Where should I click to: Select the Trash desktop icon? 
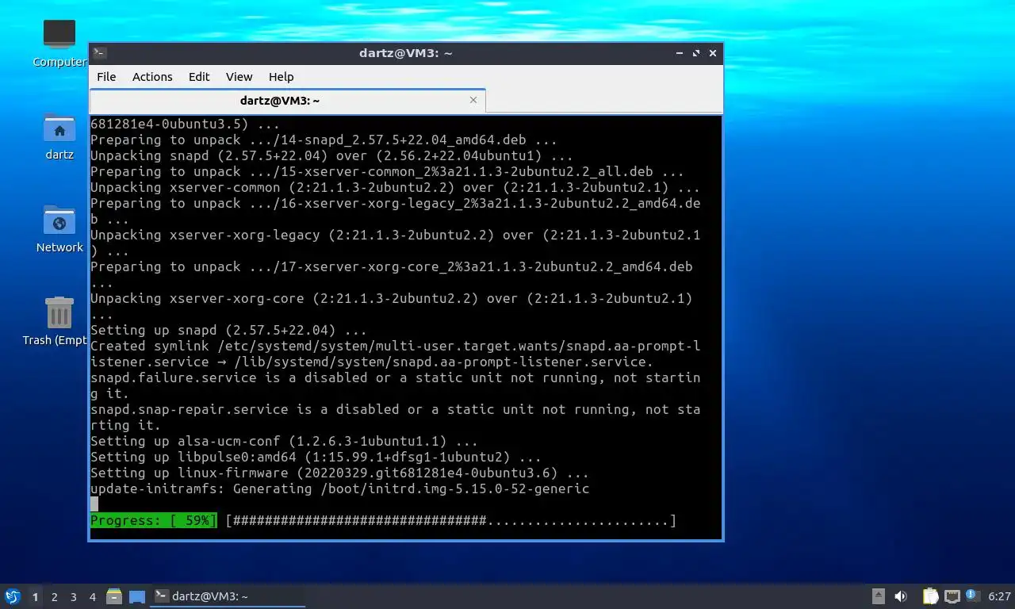tap(56, 321)
